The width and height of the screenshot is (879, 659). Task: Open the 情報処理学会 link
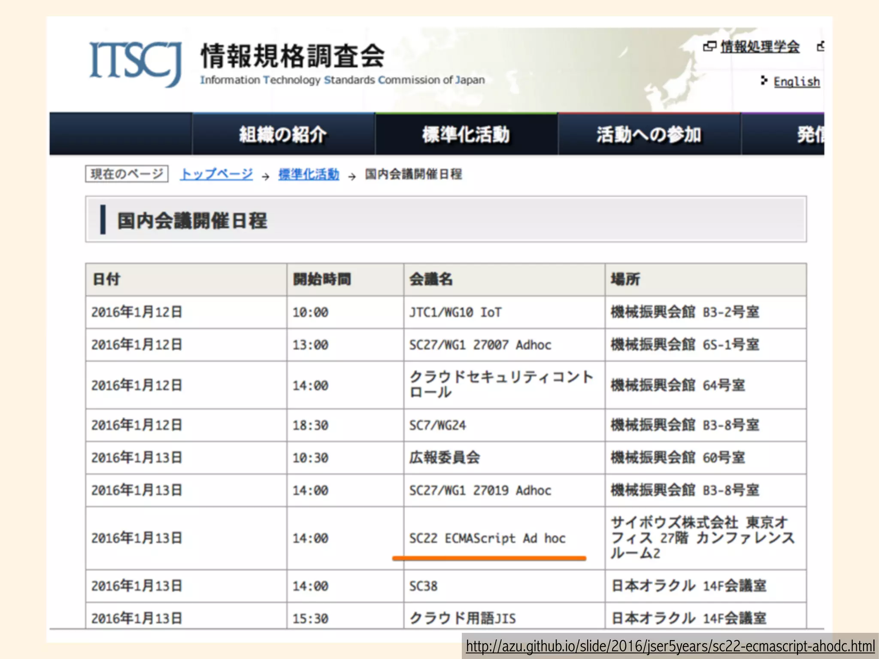pyautogui.click(x=759, y=46)
